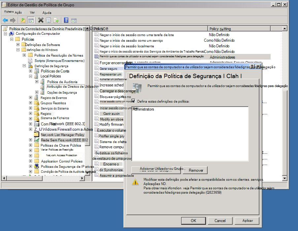Collapse the Definições de Segurança node
The height and width of the screenshot is (231, 298).
[24, 66]
